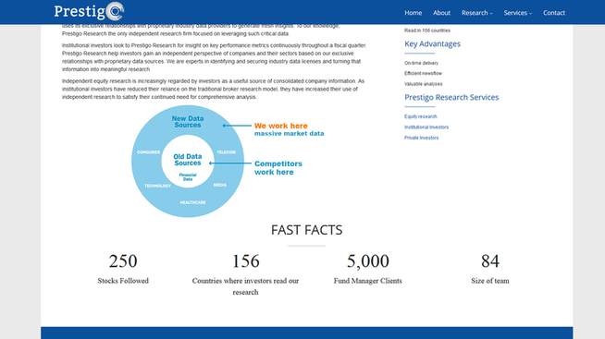Click the New Data Sources ring label
This screenshot has width=605, height=339.
pos(188,122)
